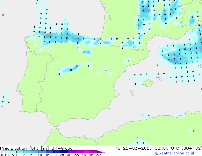
Task: Select the 2–5 legend color swatch
Action: pyautogui.click(x=27, y=152)
